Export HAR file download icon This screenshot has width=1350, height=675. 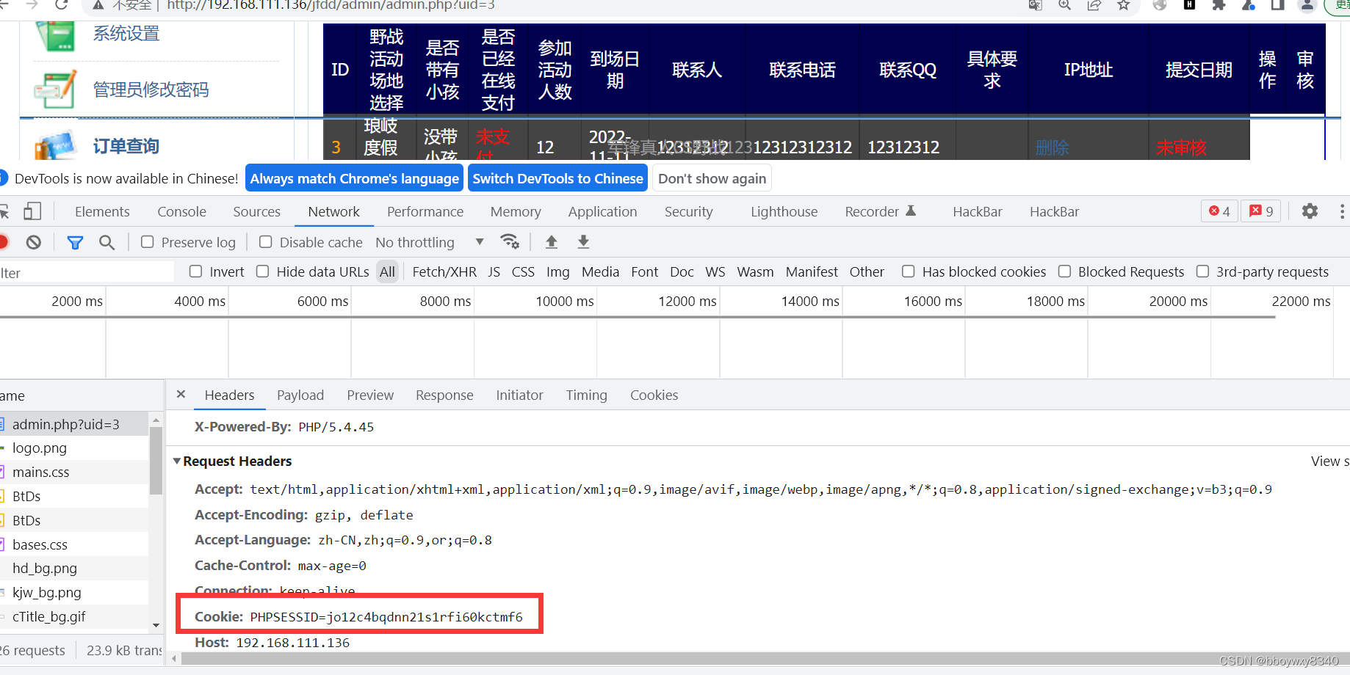pos(584,241)
